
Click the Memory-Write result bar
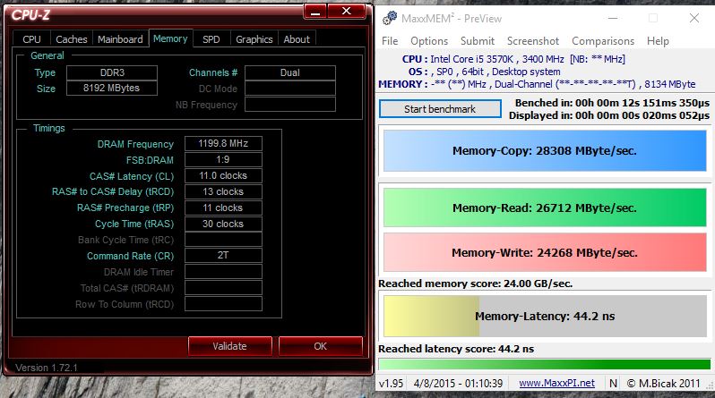[545, 252]
